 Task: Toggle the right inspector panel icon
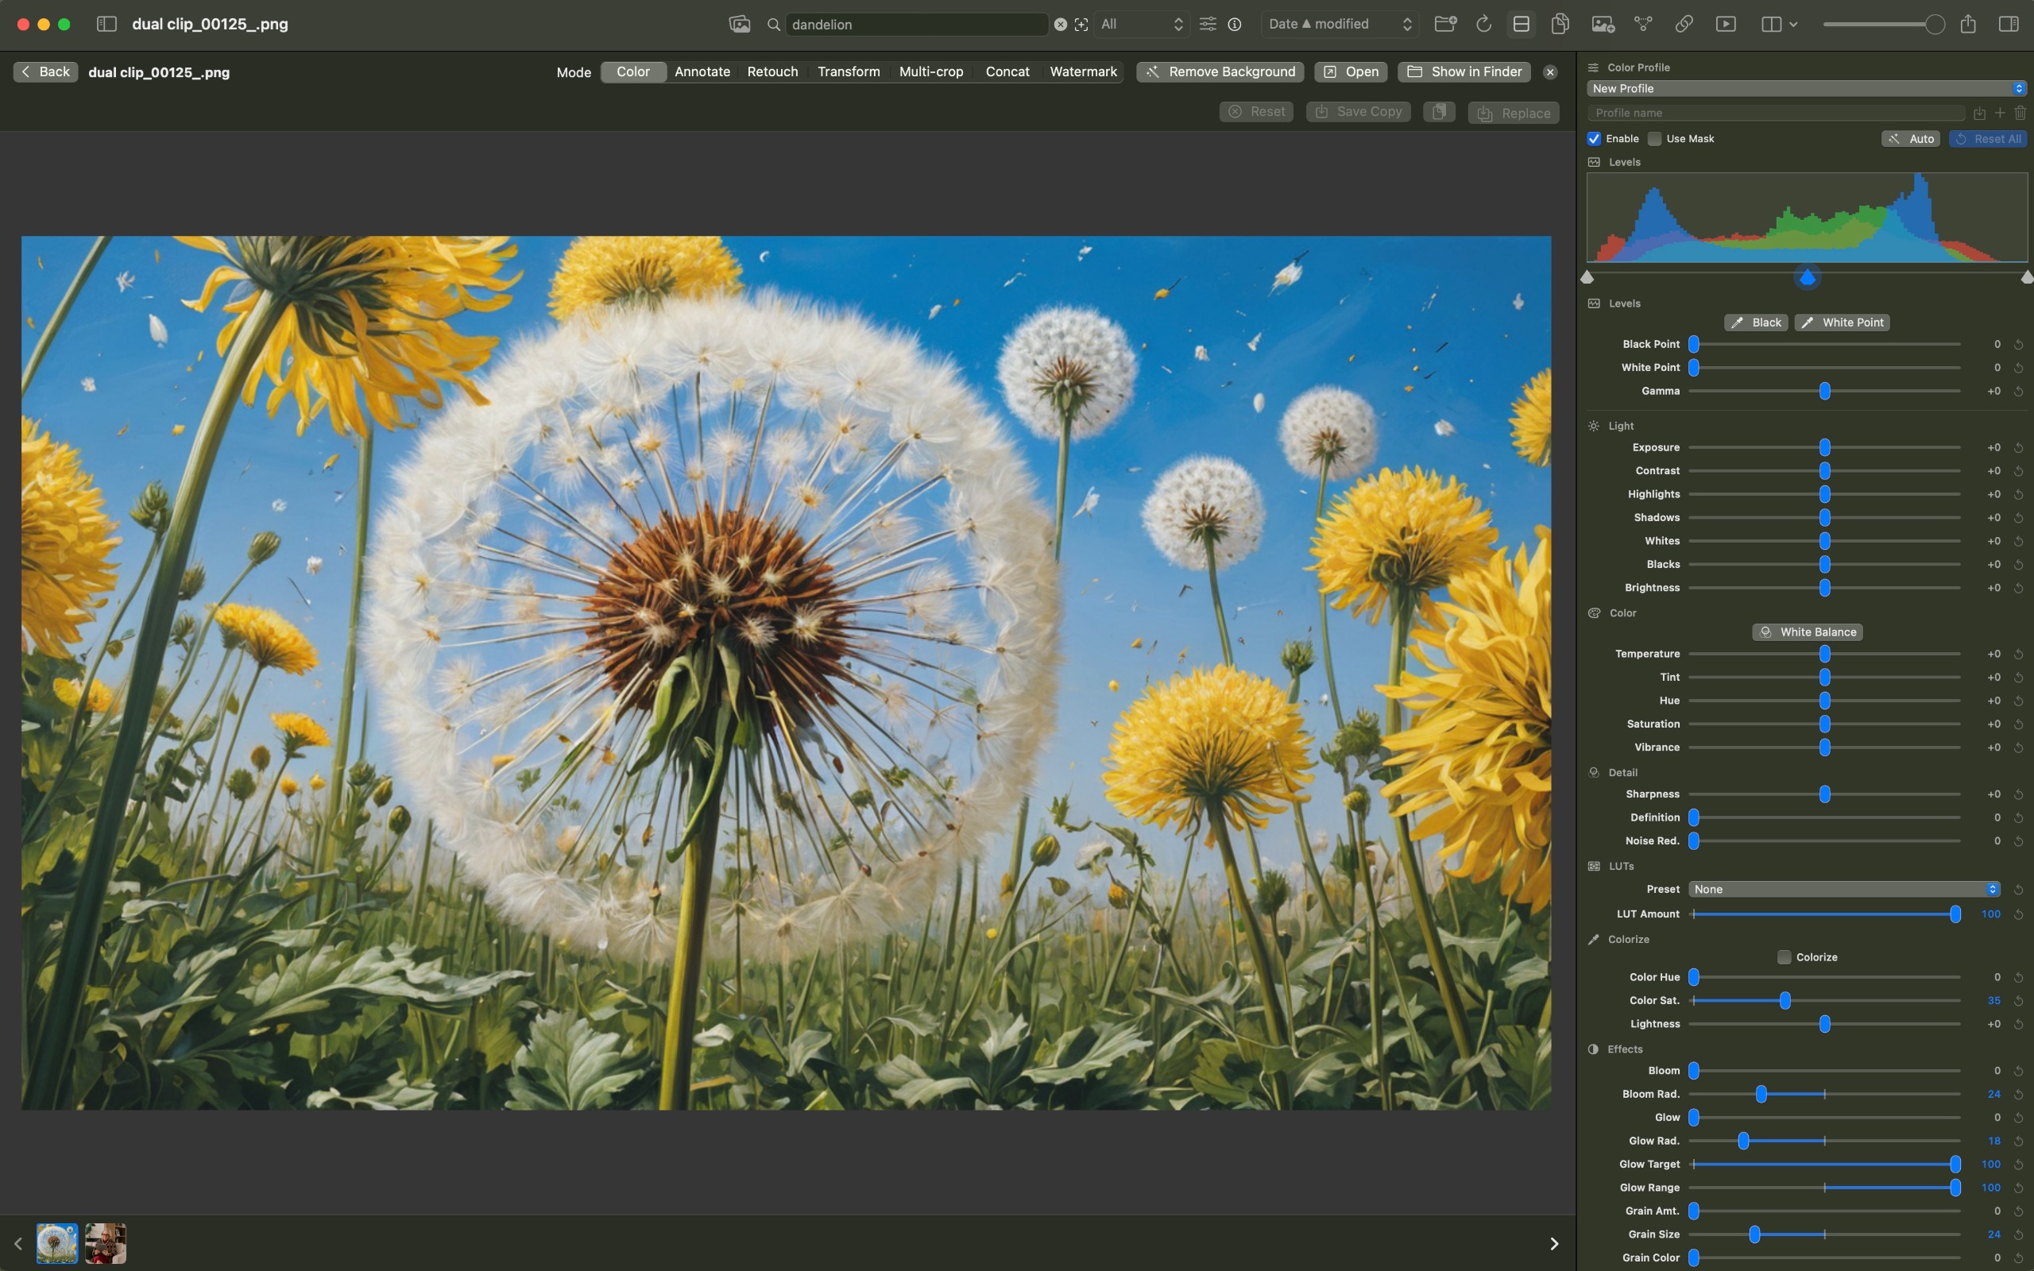click(2009, 24)
